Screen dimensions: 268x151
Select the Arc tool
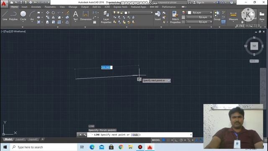coord(32,16)
